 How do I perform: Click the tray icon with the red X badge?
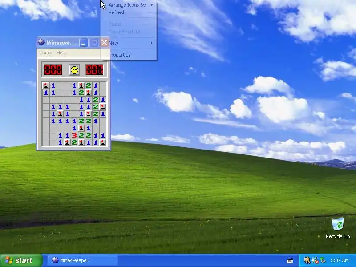point(315,260)
